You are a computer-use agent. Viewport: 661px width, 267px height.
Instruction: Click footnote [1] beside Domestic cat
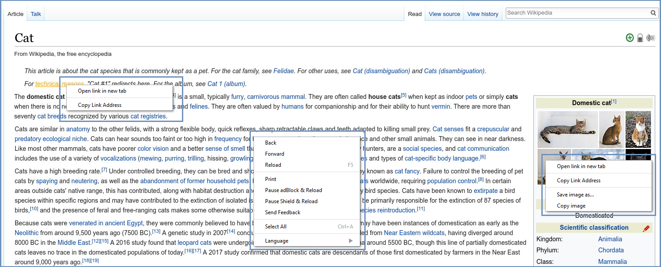pos(613,102)
